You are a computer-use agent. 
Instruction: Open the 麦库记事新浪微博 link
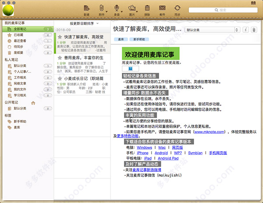[147, 170]
